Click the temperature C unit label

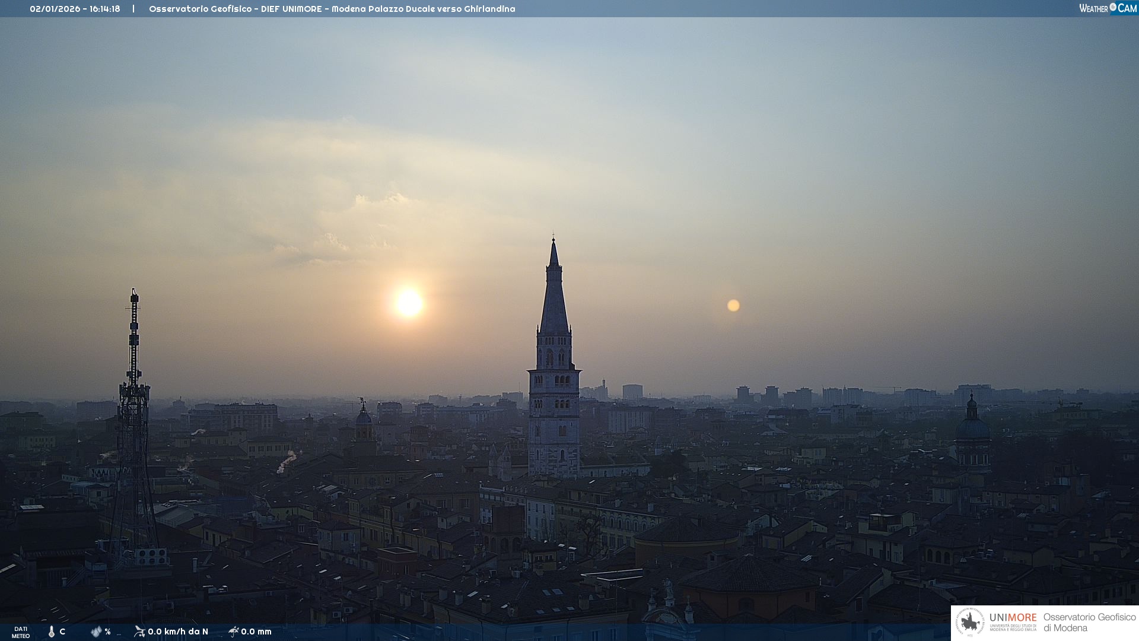click(62, 632)
